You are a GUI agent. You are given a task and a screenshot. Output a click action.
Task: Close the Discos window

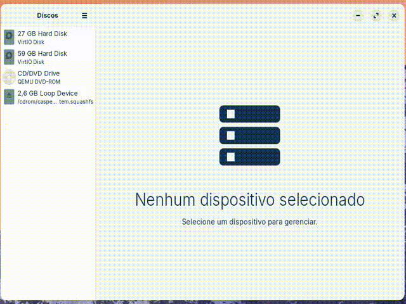(393, 15)
